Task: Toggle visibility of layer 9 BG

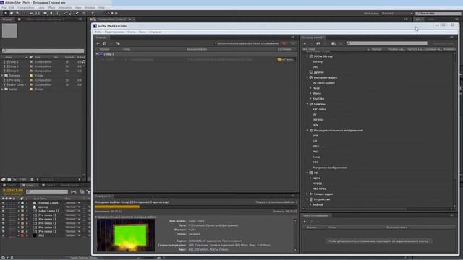Action: 3,235
